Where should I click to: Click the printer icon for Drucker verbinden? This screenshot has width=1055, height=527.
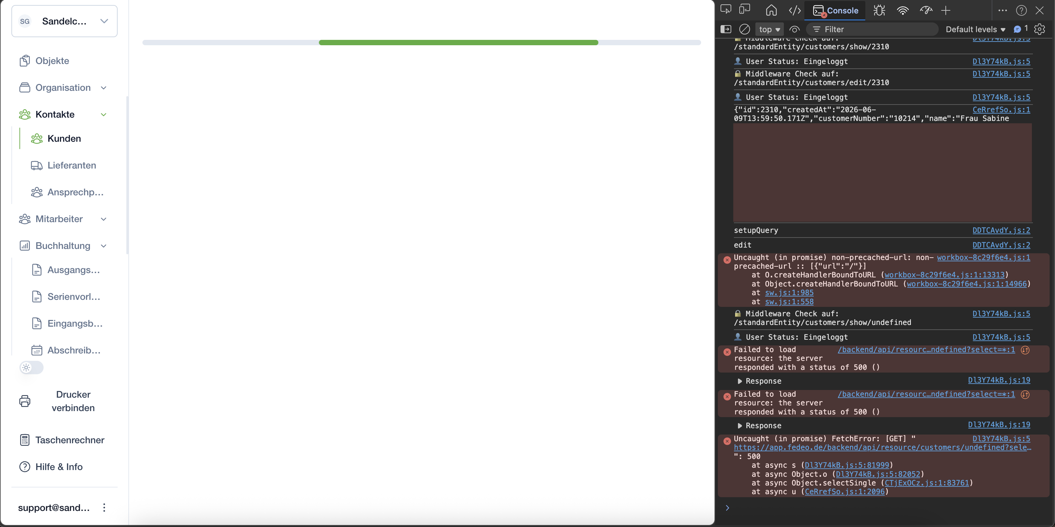pos(24,401)
